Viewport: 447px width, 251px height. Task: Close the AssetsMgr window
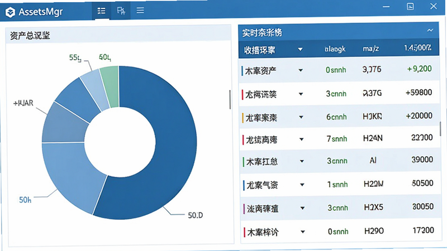pyautogui.click(x=434, y=6)
